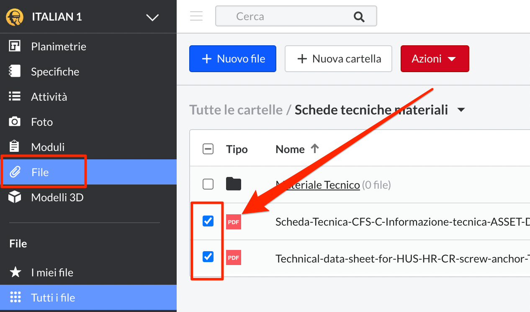Check the Materiale Tecnico folder checkbox
Image resolution: width=530 pixels, height=312 pixels.
tap(208, 184)
